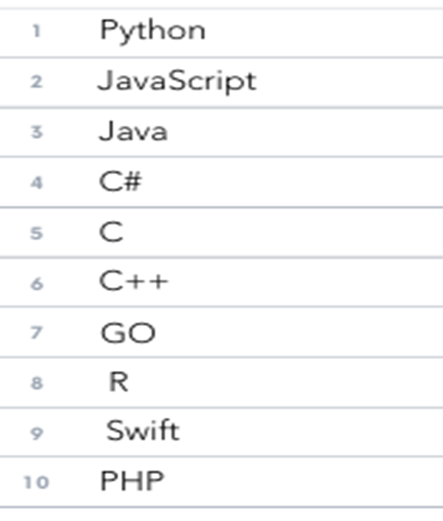443x521 pixels.
Task: Select rank number 3 beside Java
Action: click(x=36, y=132)
